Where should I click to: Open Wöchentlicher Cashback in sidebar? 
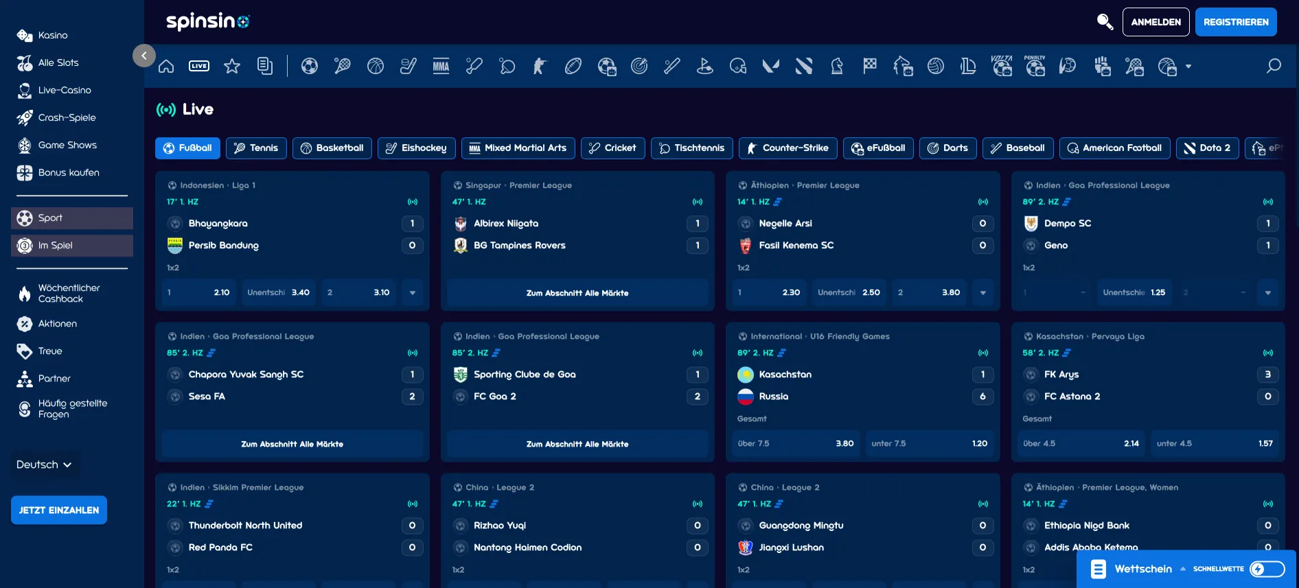tap(69, 293)
